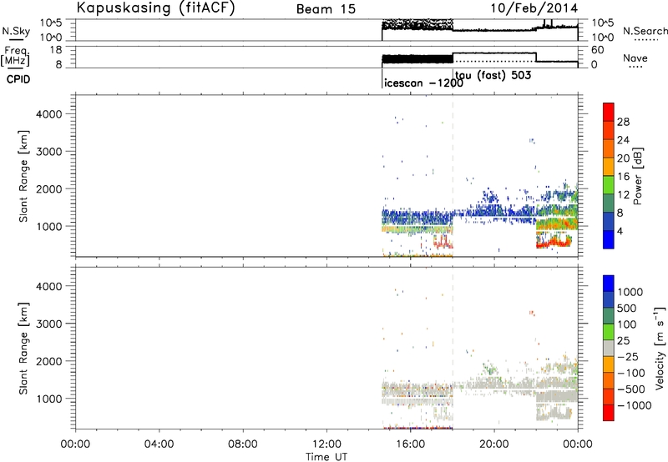
Task: Click the 12:00 time tick label
Action: click(x=326, y=444)
